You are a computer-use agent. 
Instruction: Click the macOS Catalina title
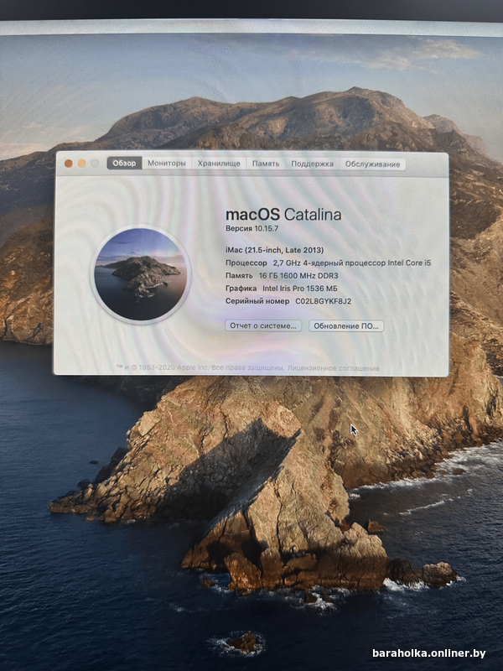[283, 215]
